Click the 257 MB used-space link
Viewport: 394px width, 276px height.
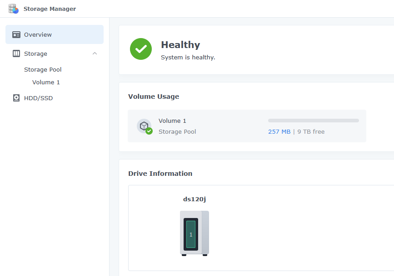coord(279,132)
